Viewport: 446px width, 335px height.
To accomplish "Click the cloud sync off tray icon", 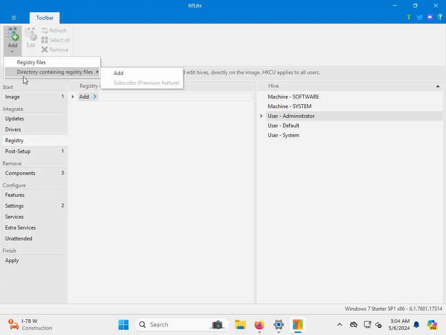I will 354,325.
